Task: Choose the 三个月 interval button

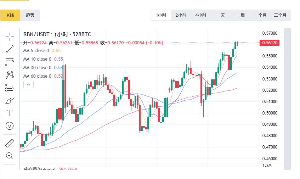Action: [x=280, y=15]
